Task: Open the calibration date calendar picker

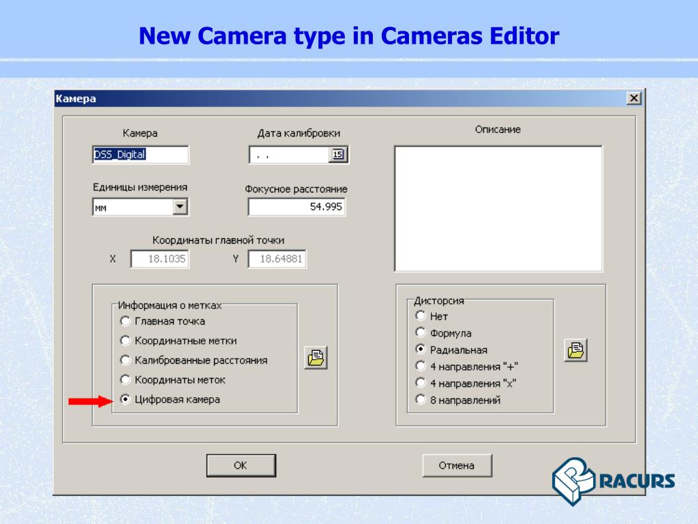Action: coord(337,155)
